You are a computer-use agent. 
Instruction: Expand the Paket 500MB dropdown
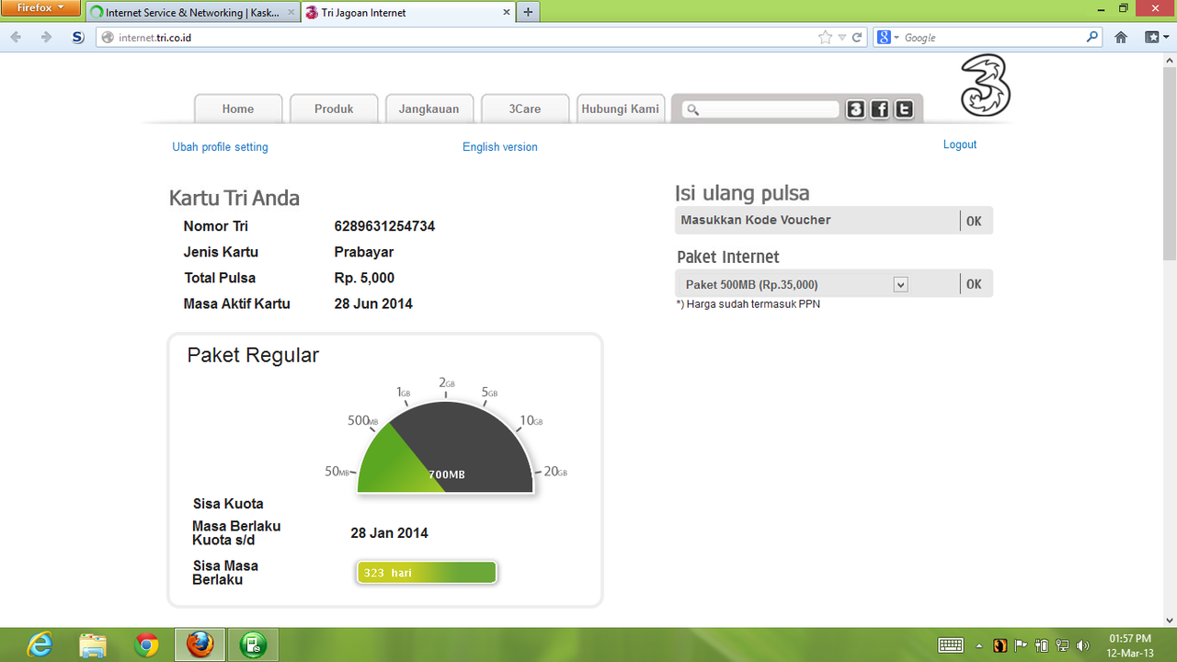[x=901, y=285]
